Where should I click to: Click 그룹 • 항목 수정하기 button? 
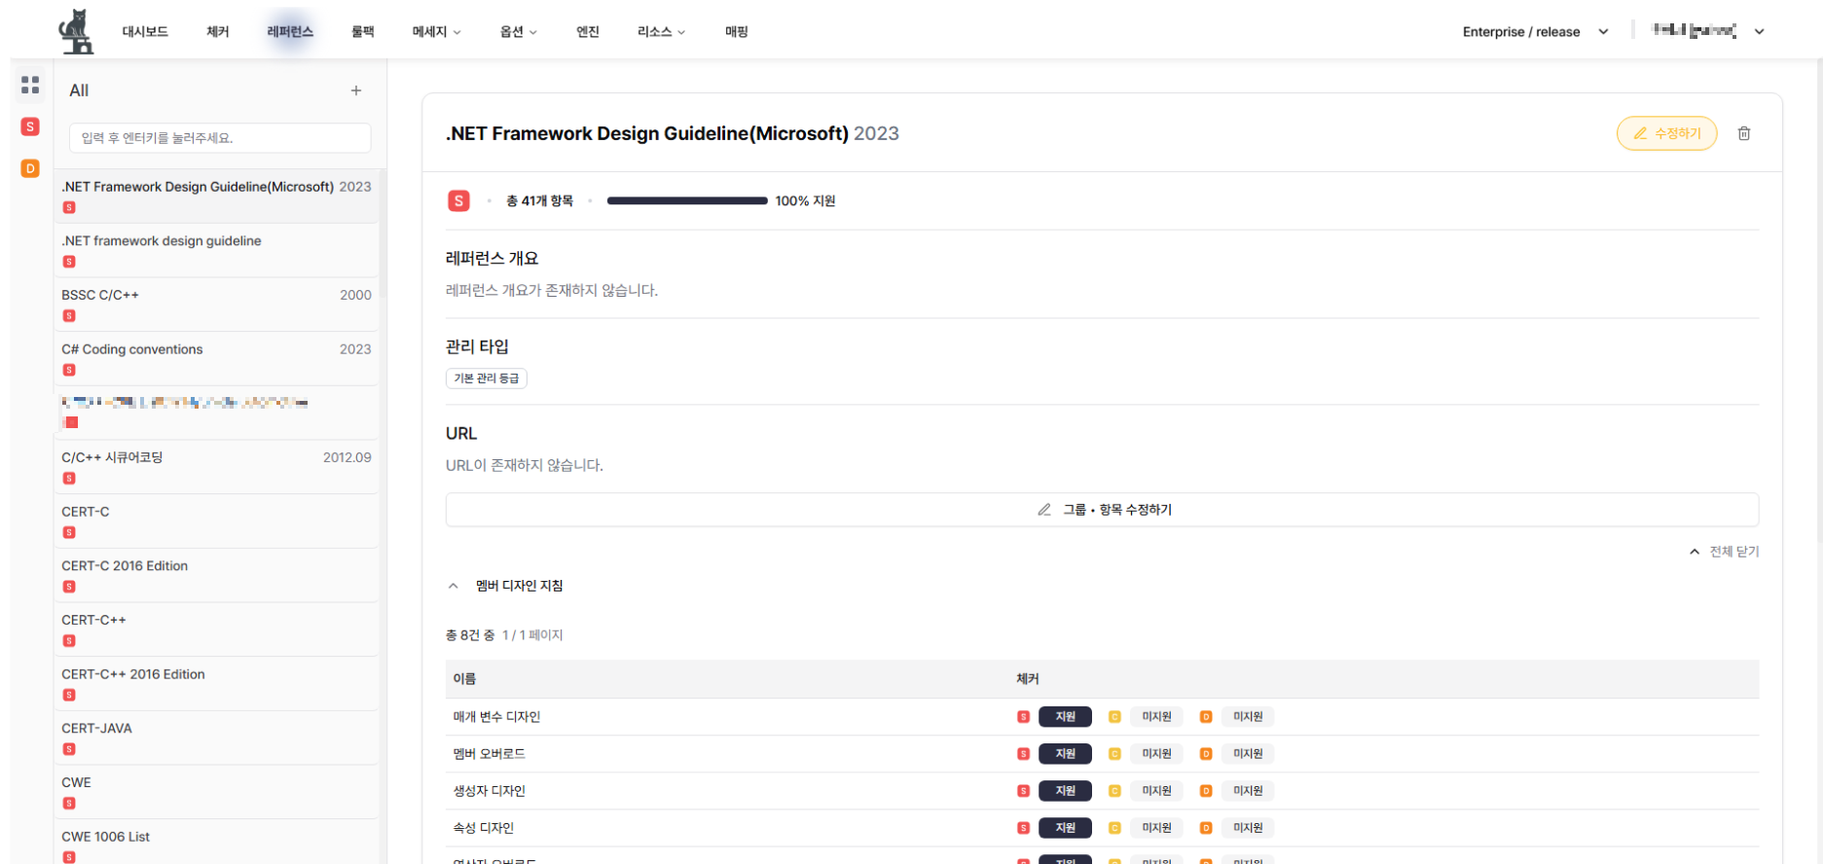[1102, 510]
